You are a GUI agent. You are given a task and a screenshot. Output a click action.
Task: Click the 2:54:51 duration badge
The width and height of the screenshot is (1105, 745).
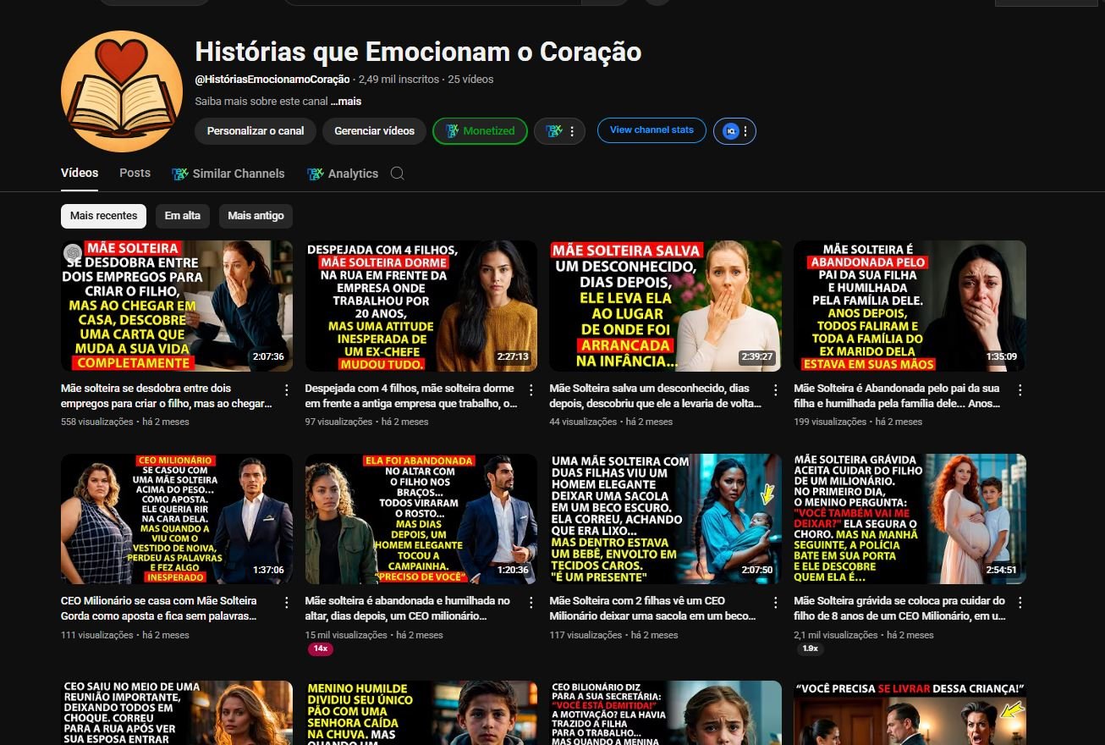[1002, 571]
